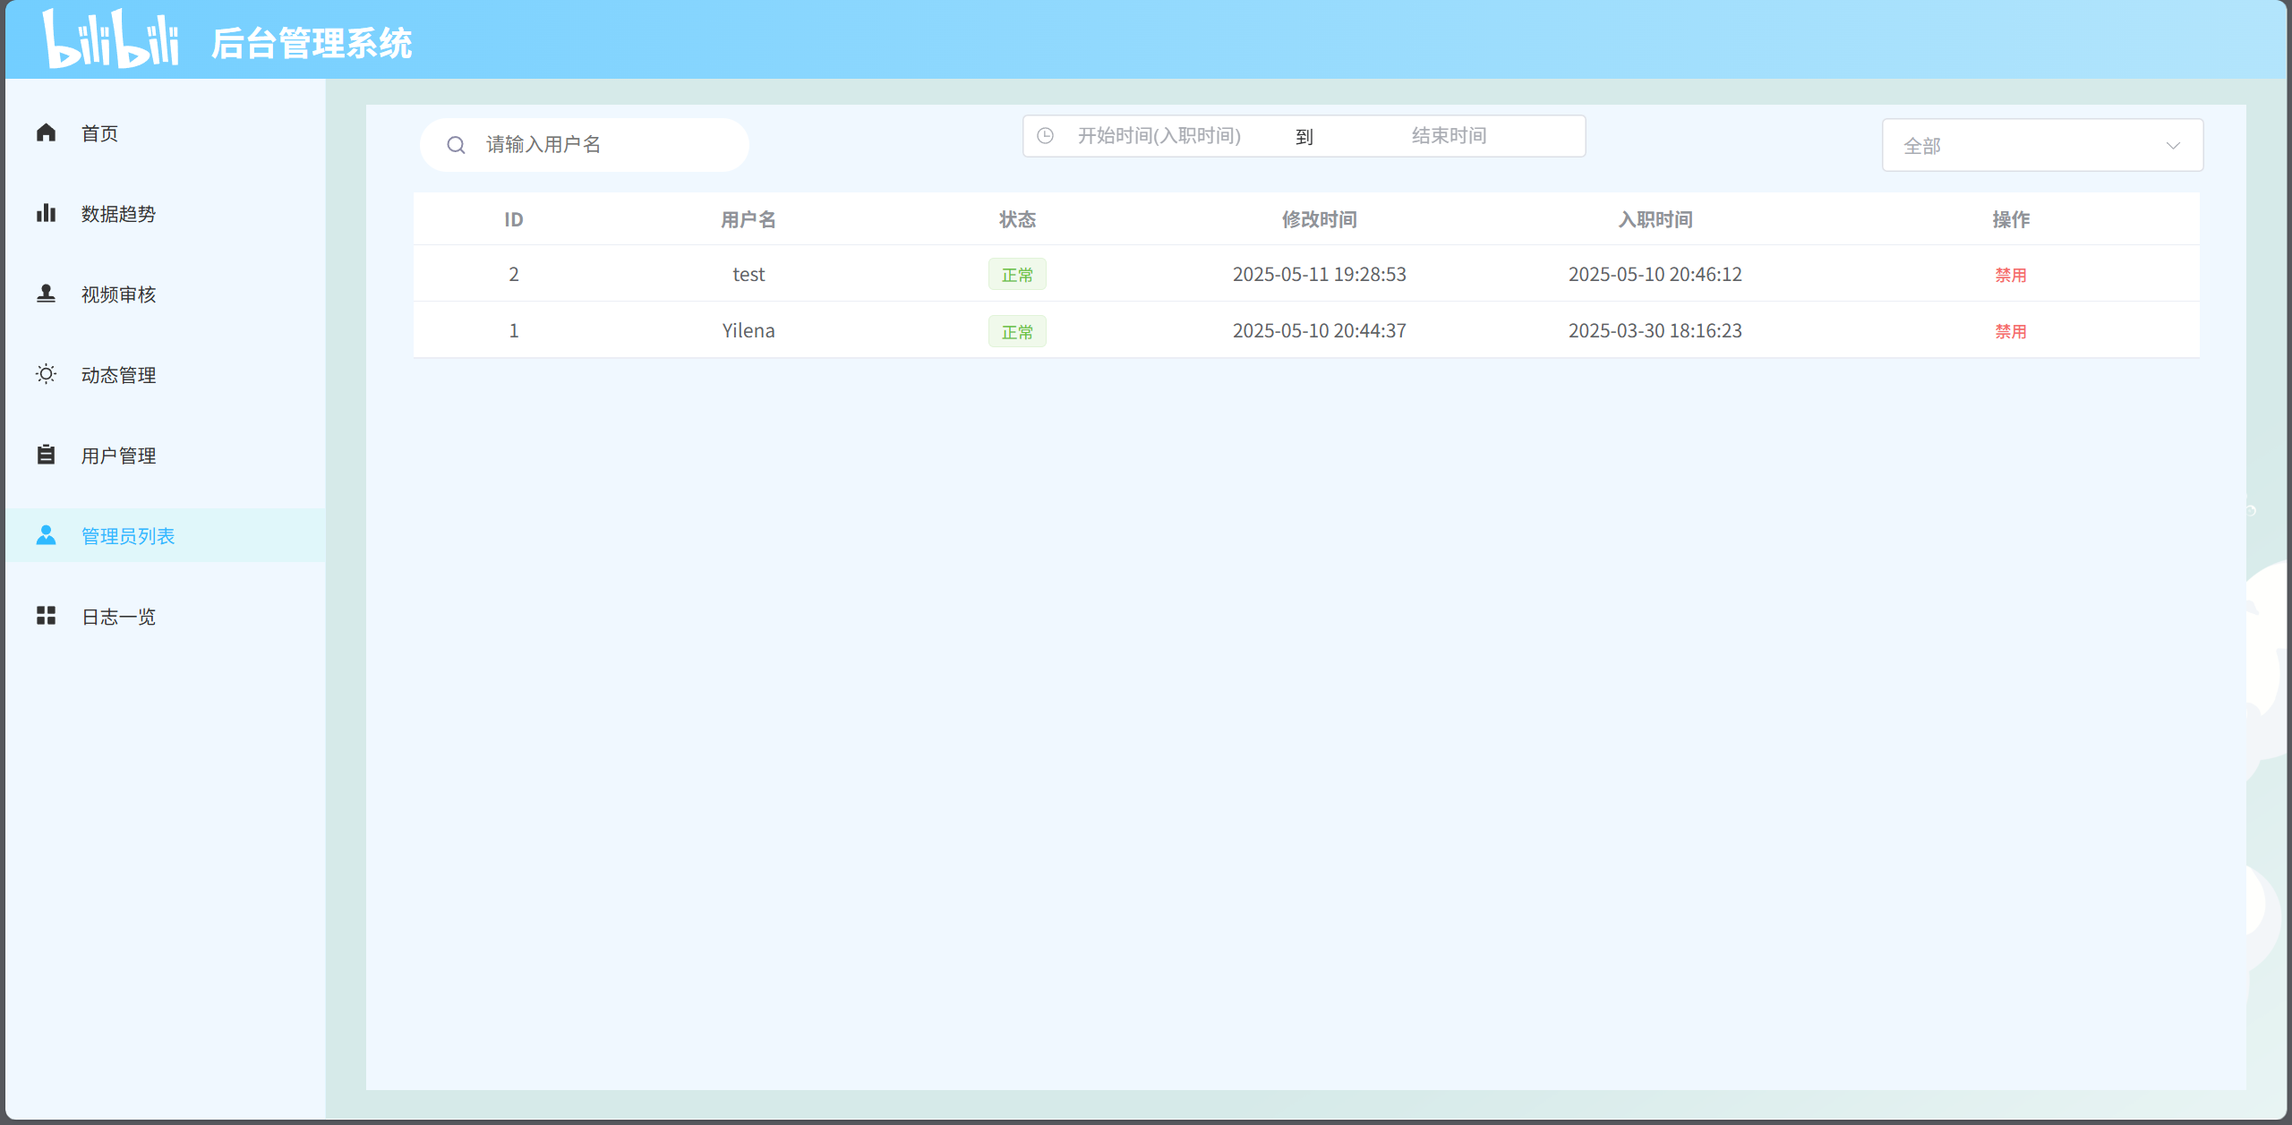Click the home icon in the sidebar
The height and width of the screenshot is (1125, 2292).
click(46, 132)
